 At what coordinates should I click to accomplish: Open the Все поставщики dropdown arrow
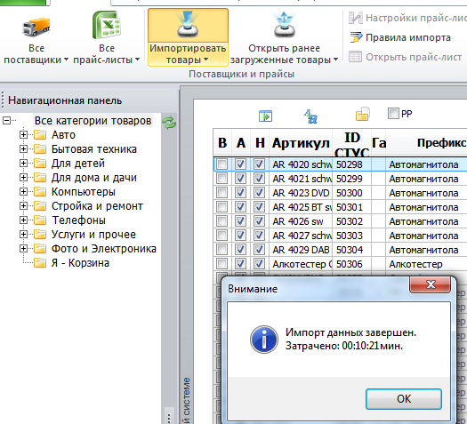click(x=66, y=60)
